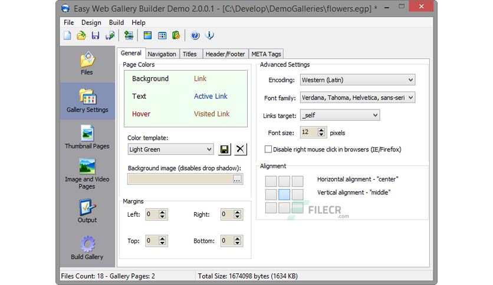The width and height of the screenshot is (493, 285).
Task: Expand the Encoding dropdown
Action: pos(410,79)
